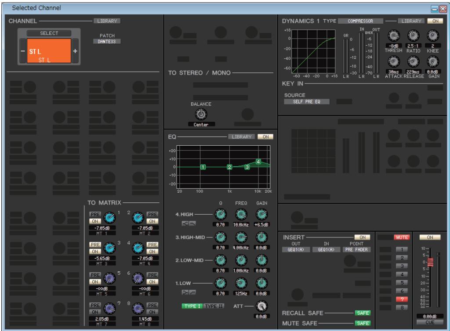Toggle the EQ ON button
The width and height of the screenshot is (450, 331).
tap(265, 137)
